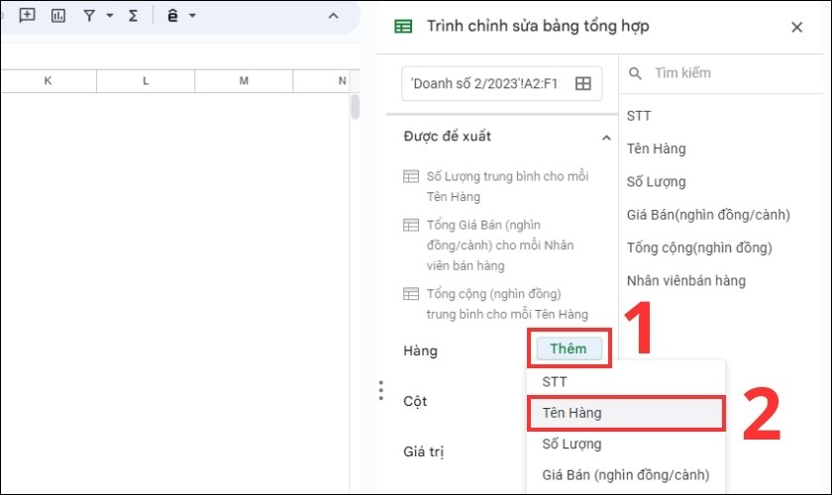Click the create filter funnel icon
832x495 pixels.
[89, 16]
